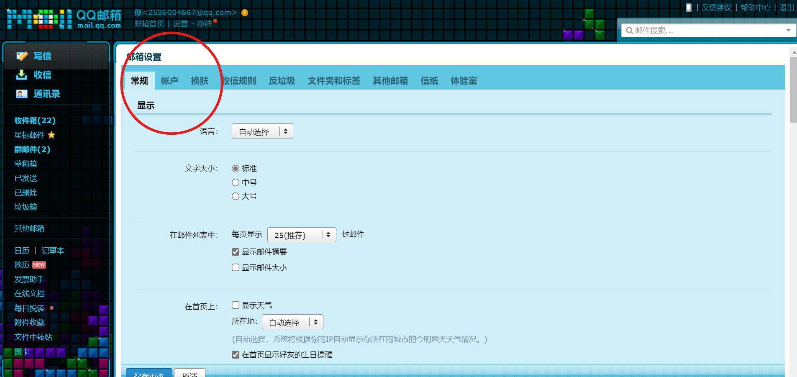
Task: Switch to the 反垃圾 settings tab
Action: (x=282, y=81)
